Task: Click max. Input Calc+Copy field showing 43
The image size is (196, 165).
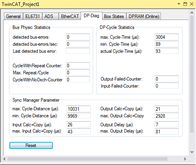Action: tap(79, 131)
